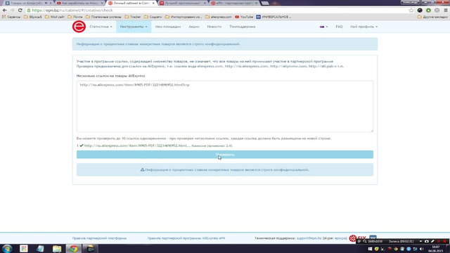450x253 pixels.
Task: Open the checked aliexpress result link
Action: [137, 145]
